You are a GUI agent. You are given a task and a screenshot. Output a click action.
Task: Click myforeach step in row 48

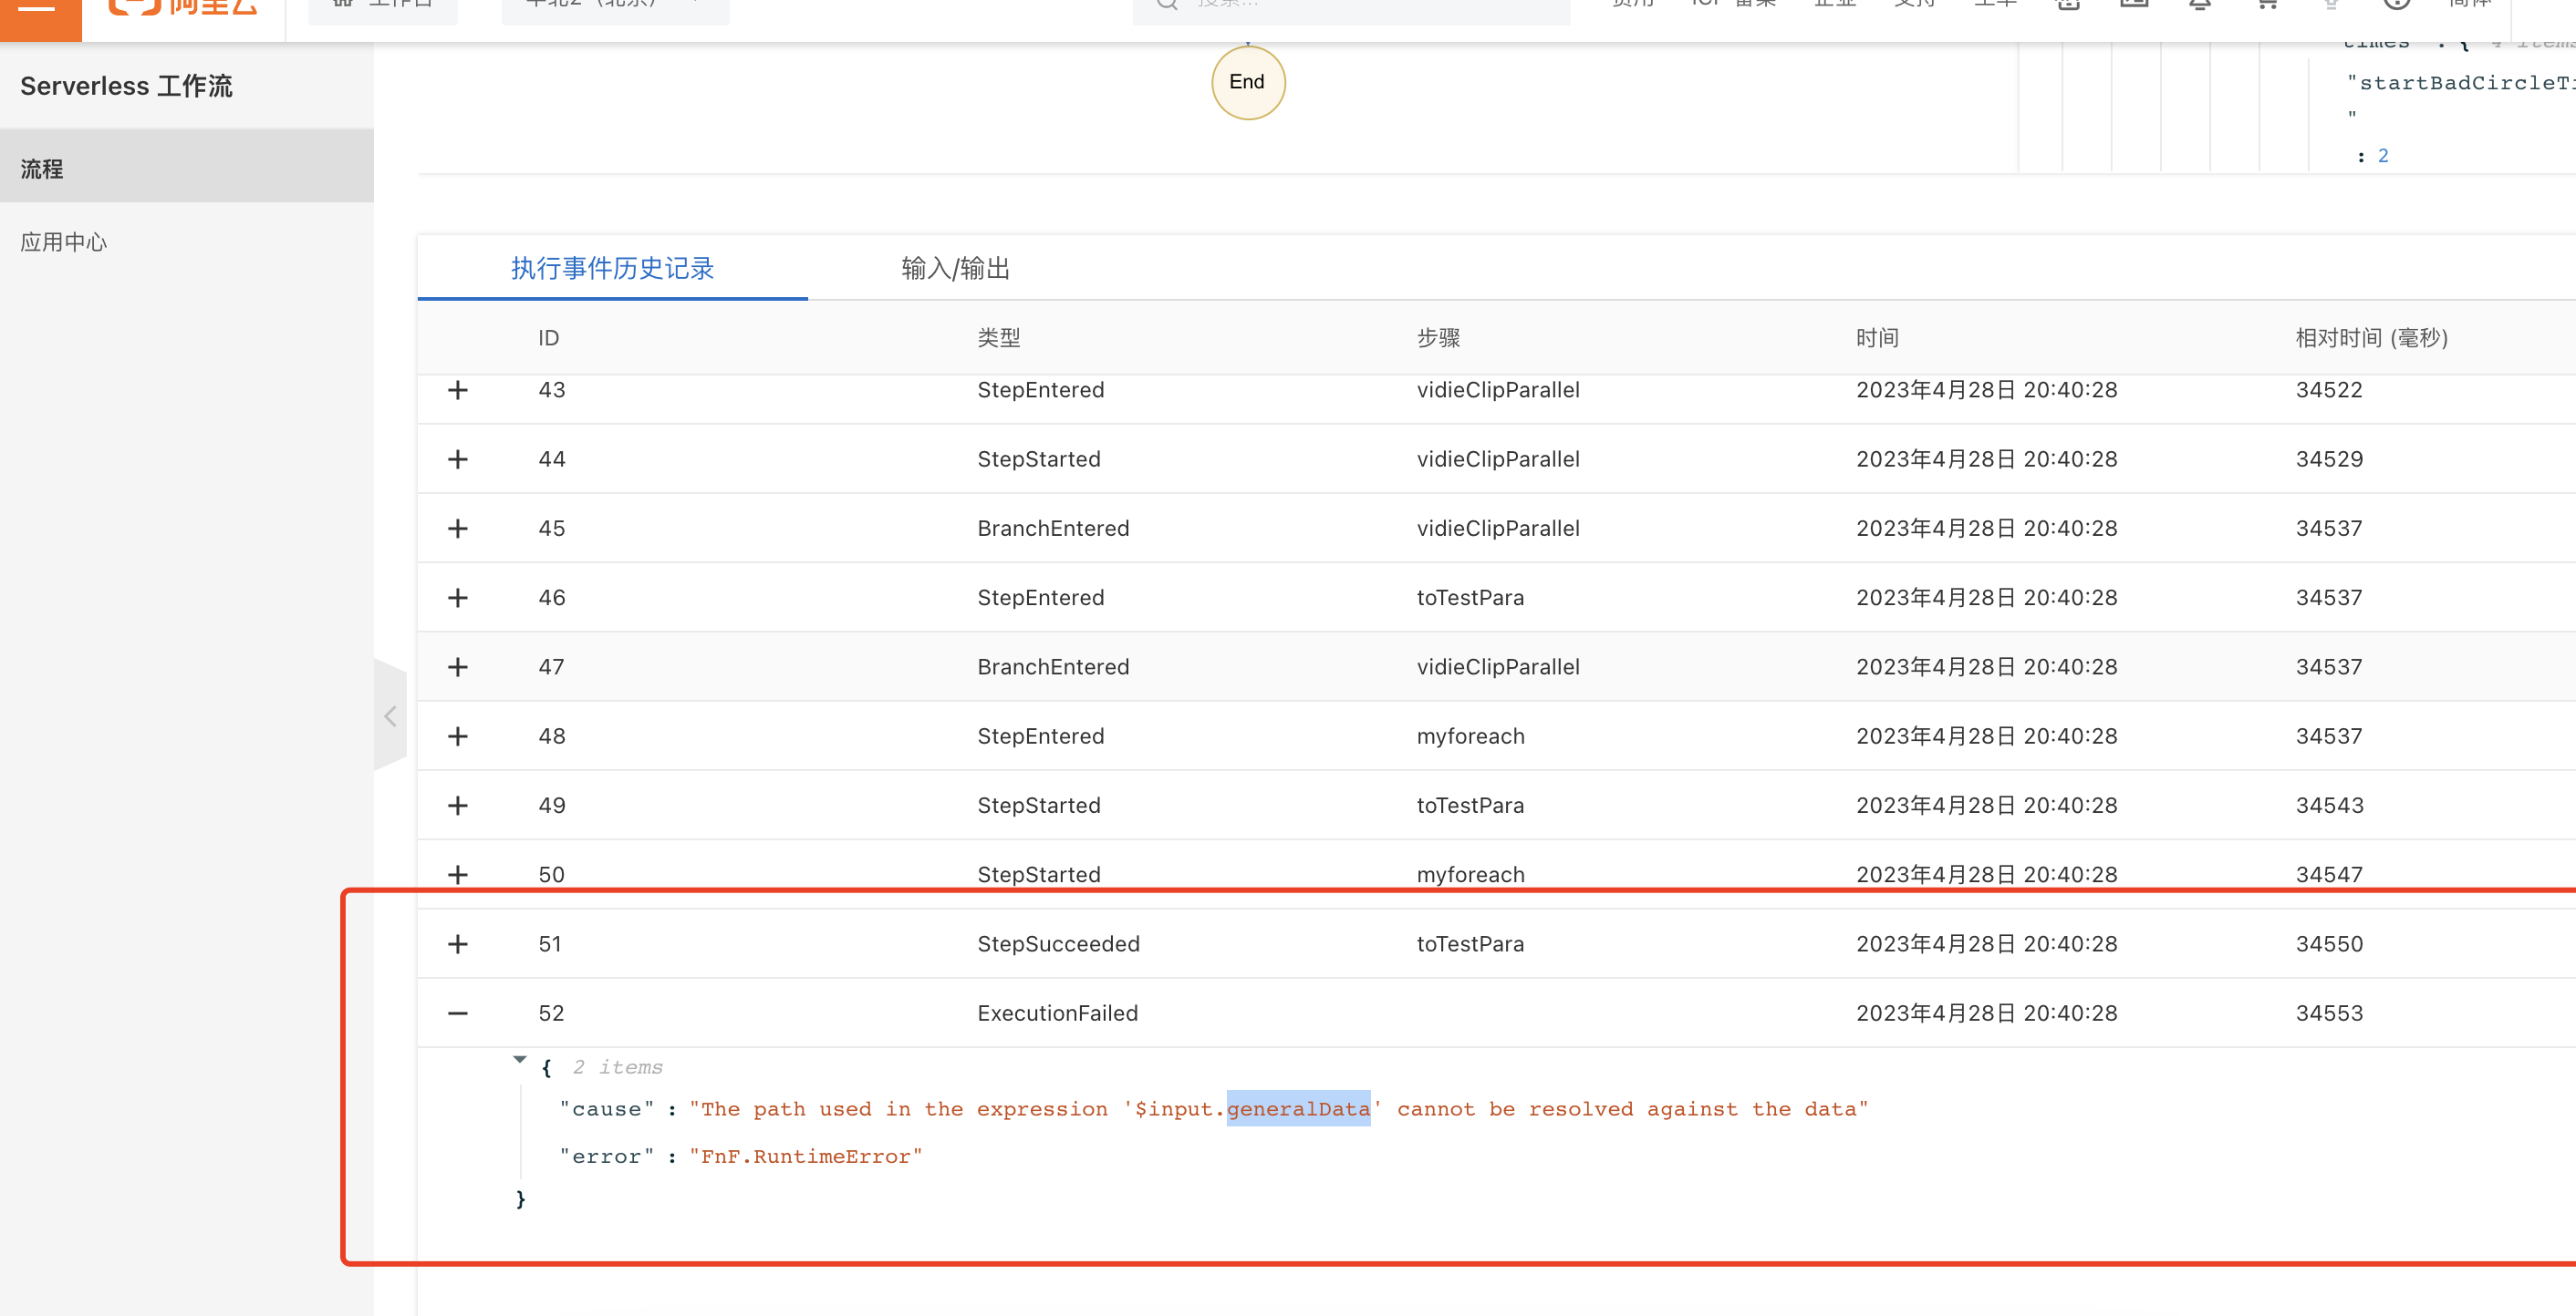coord(1470,736)
